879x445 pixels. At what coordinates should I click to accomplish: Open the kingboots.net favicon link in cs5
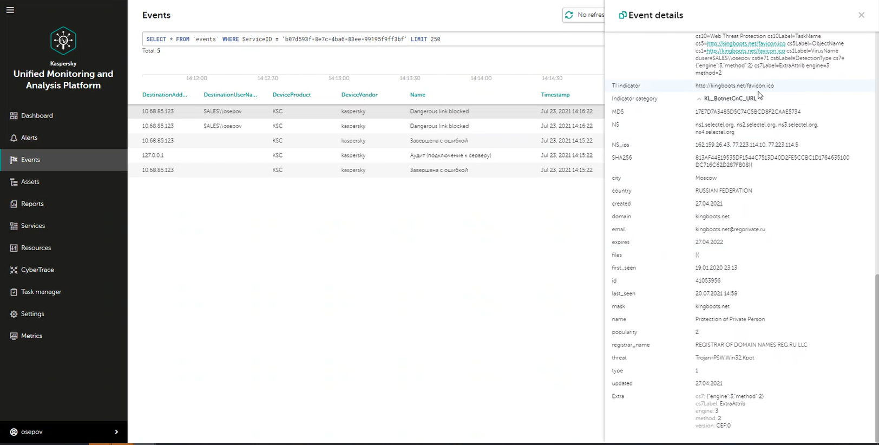[746, 43]
